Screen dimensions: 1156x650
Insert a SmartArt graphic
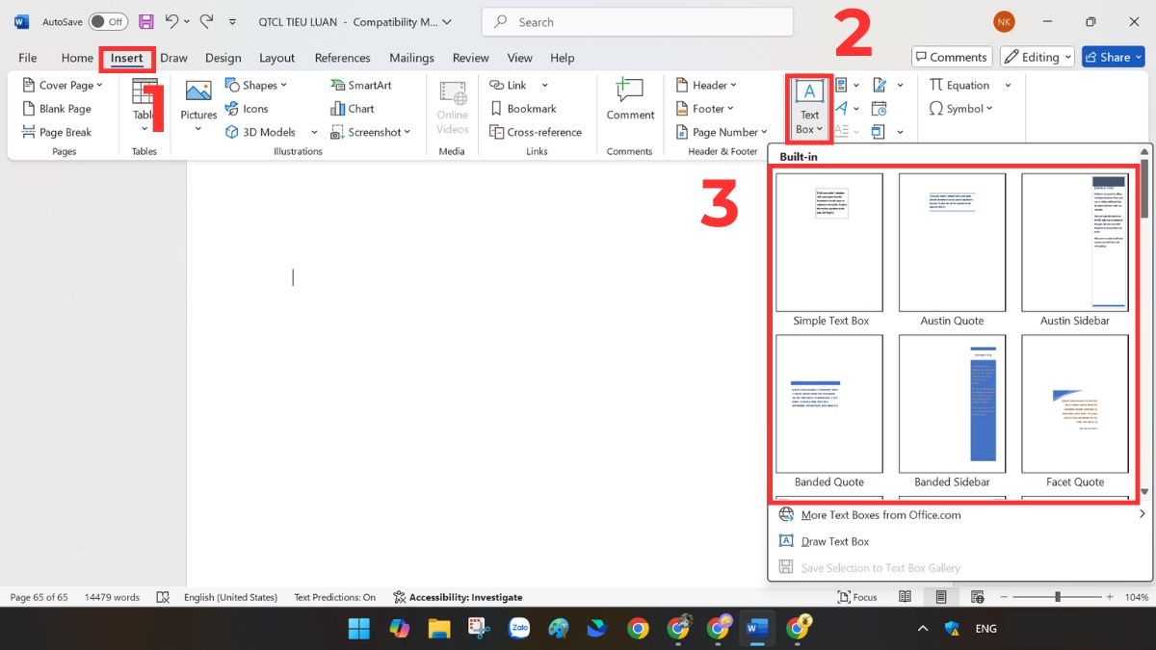point(360,85)
